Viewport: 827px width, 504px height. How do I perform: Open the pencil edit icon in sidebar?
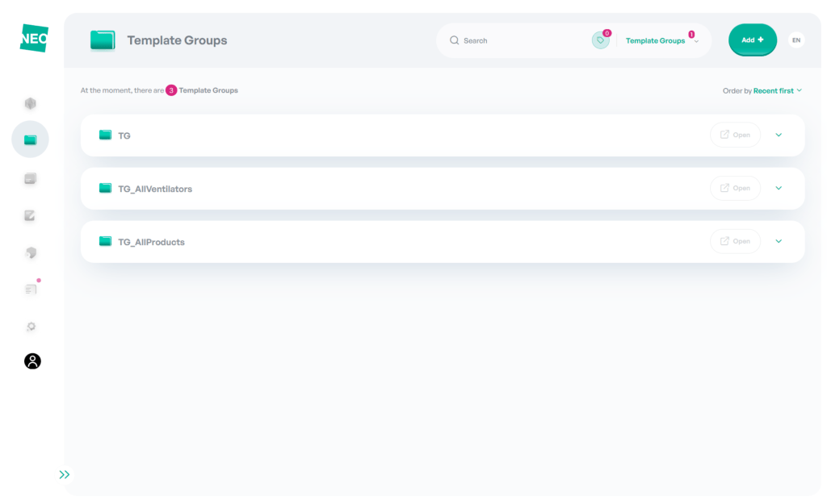[30, 215]
